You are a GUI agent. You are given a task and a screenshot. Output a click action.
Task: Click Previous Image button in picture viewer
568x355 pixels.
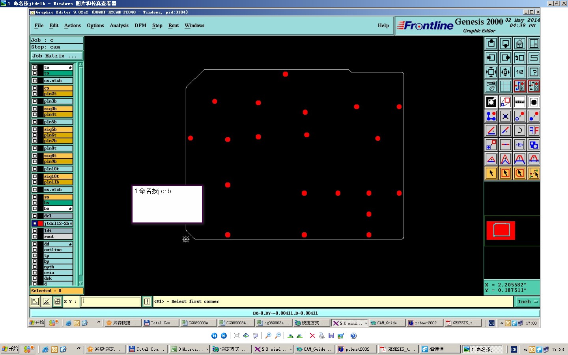pyautogui.click(x=214, y=336)
